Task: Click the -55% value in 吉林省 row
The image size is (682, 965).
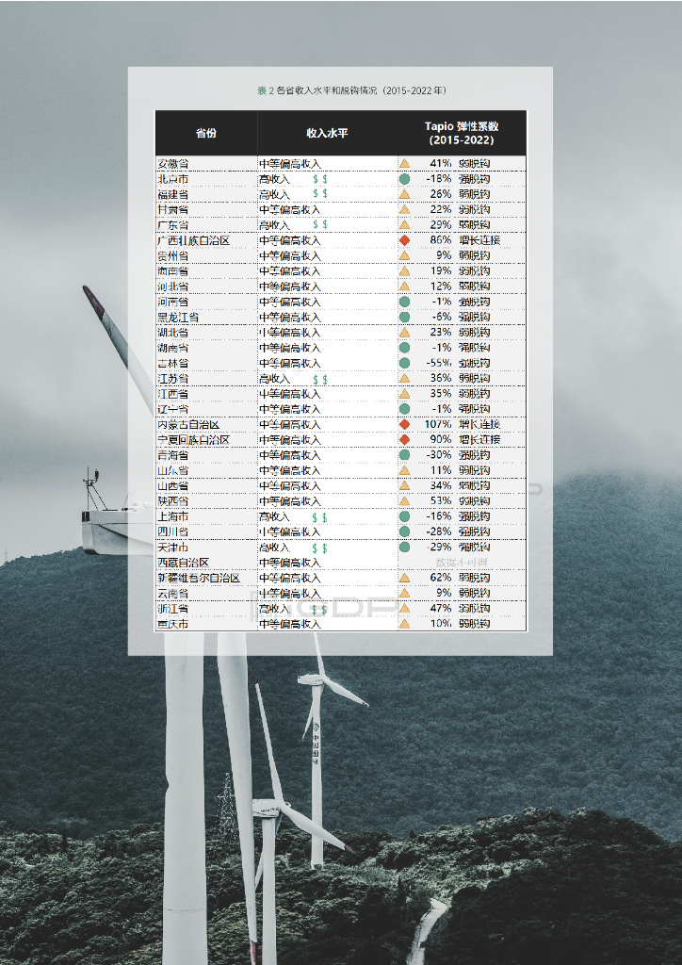Action: 439,363
